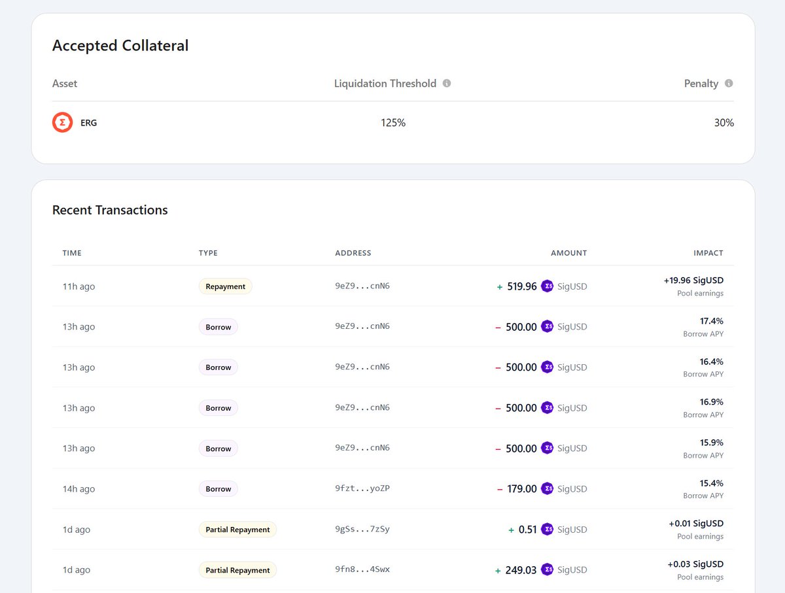785x593 pixels.
Task: Open address 9eZ9...cNN6 in the Repayment row
Action: pos(362,286)
